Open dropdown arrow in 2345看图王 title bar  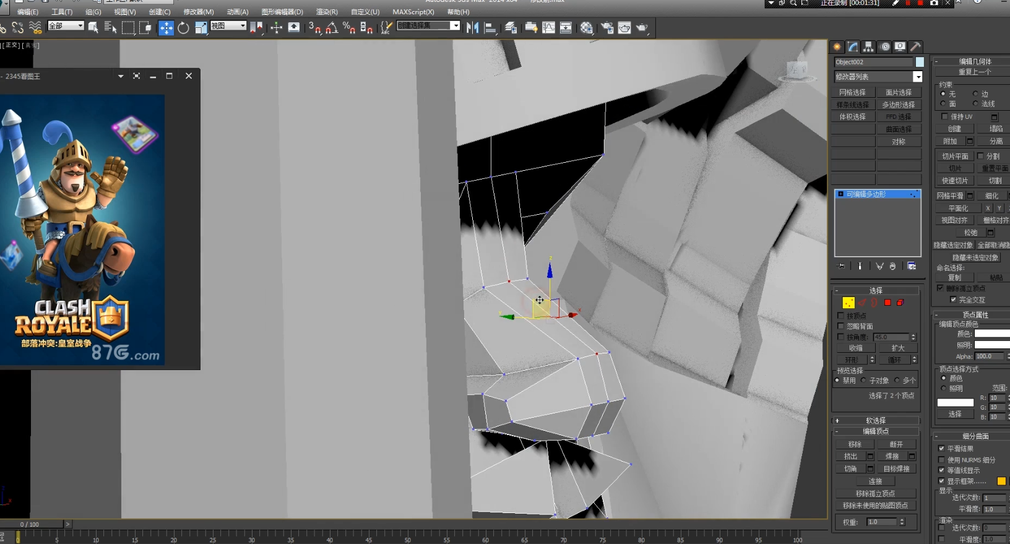point(121,76)
